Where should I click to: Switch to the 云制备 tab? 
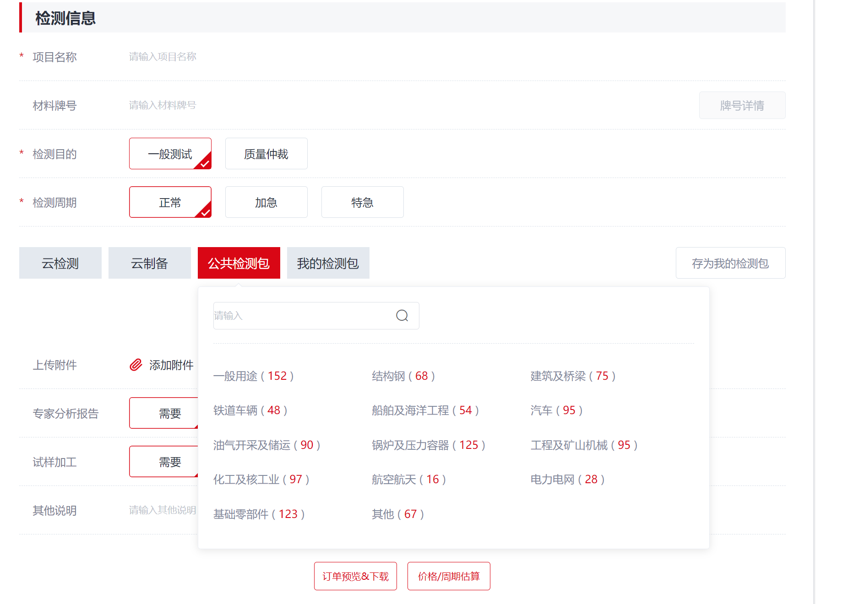coord(150,263)
